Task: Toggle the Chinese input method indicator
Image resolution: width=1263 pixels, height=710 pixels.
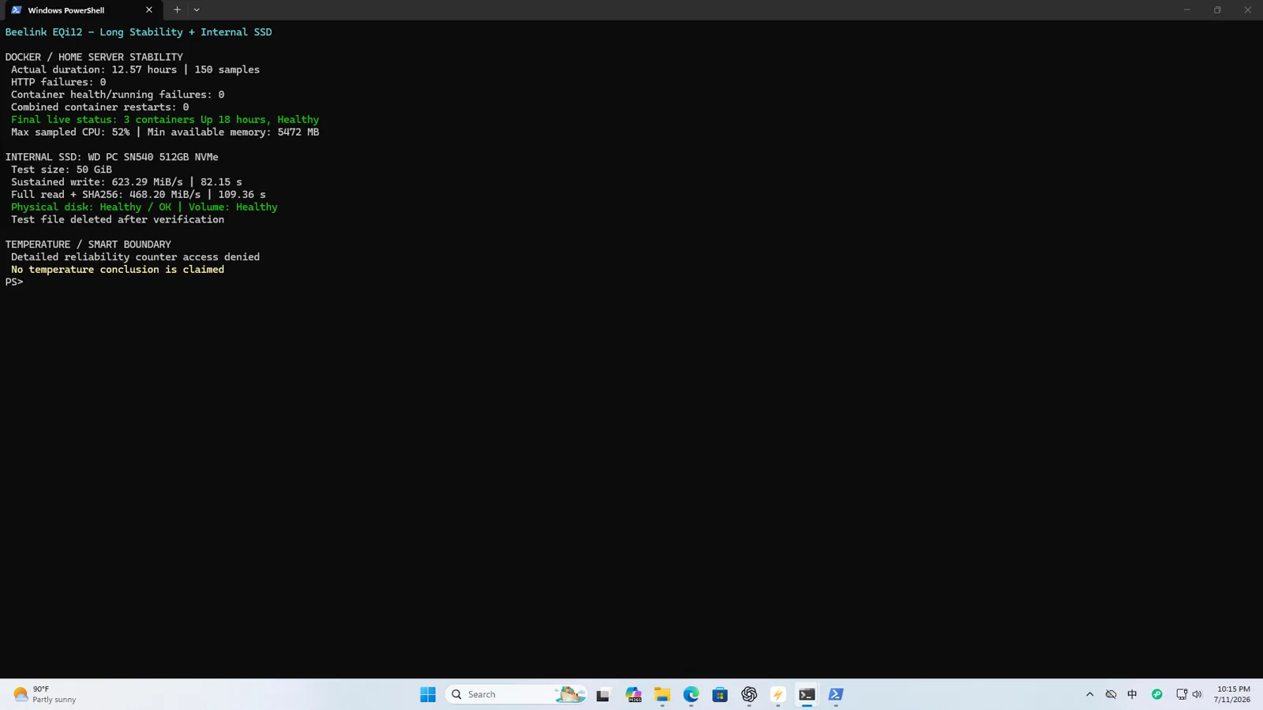Action: pyautogui.click(x=1133, y=694)
